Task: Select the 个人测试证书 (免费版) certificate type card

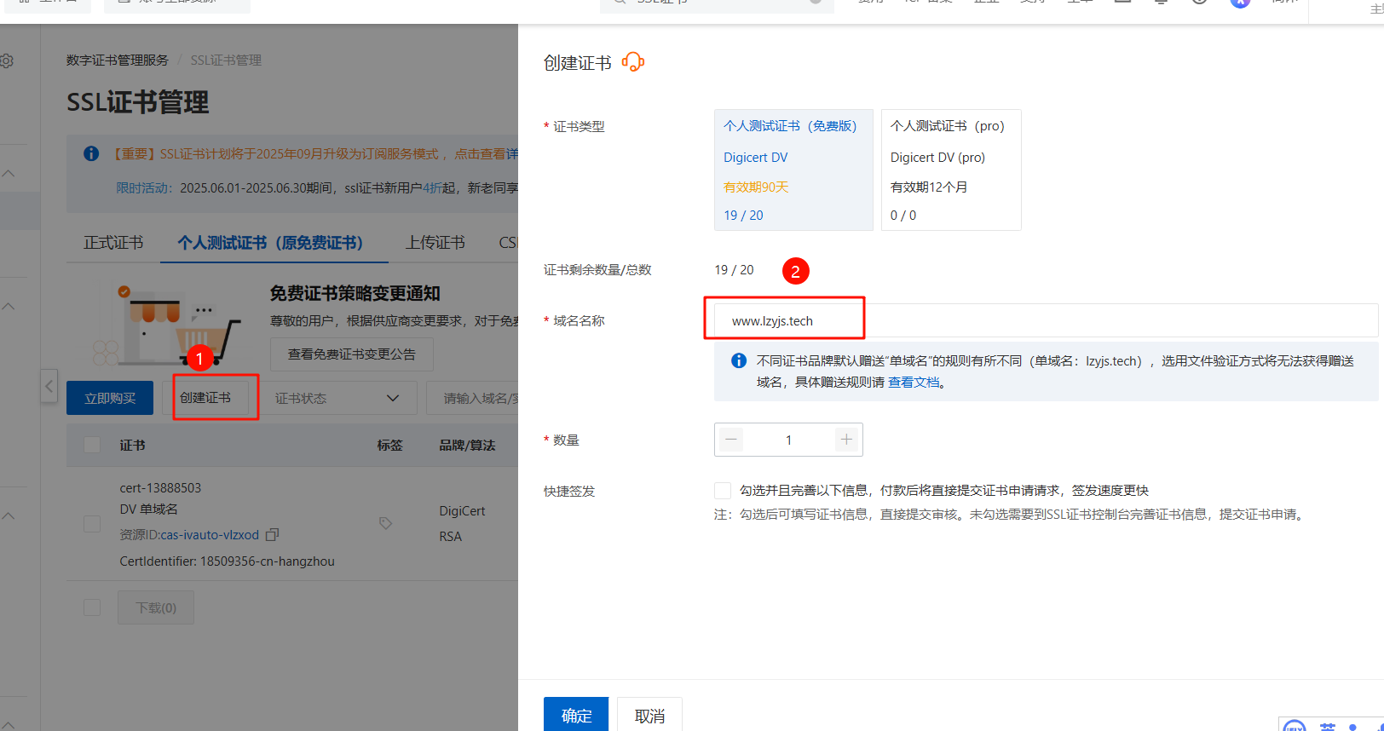Action: coord(793,170)
